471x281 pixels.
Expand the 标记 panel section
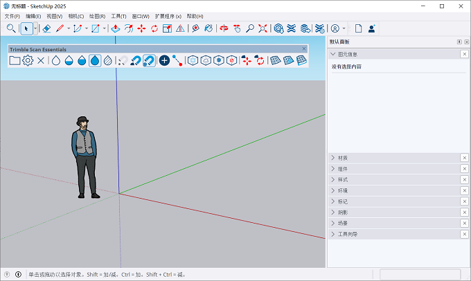coord(394,201)
